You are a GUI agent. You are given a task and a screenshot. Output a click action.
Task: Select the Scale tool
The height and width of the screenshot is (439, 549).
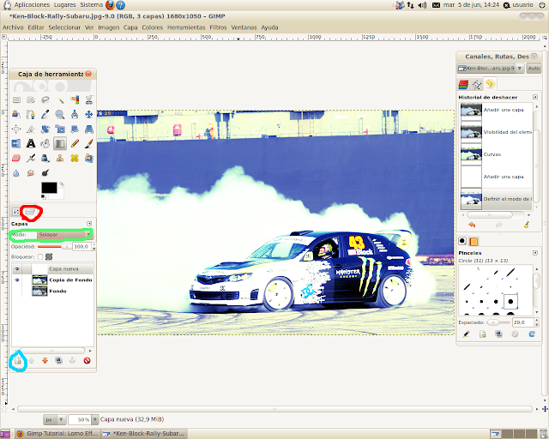[x=60, y=129]
